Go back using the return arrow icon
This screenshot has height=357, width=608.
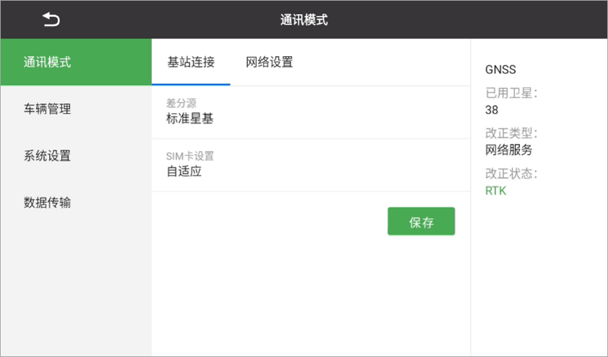(x=51, y=20)
